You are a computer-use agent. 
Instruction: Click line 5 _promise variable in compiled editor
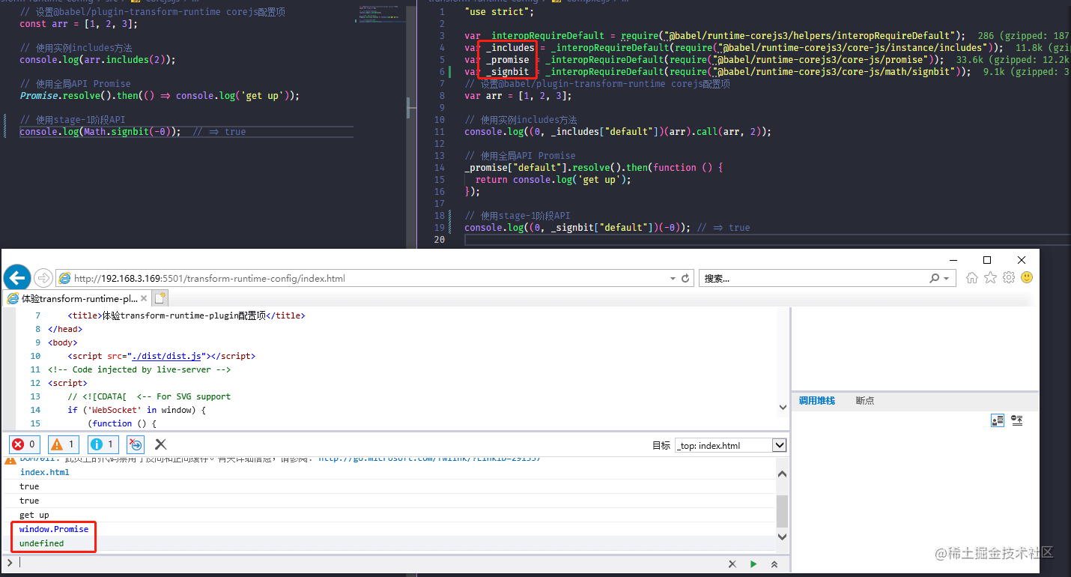point(508,60)
